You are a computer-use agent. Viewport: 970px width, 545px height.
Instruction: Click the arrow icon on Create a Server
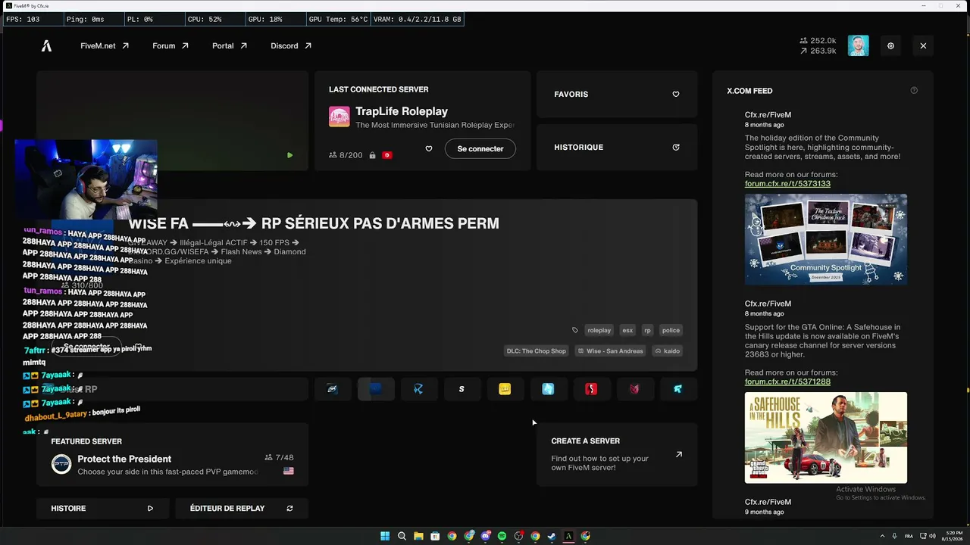coord(679,455)
